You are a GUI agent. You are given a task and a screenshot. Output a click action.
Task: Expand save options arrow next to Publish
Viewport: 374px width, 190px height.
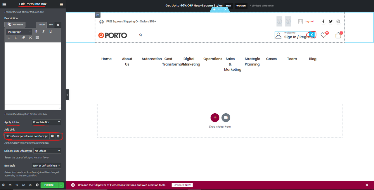(x=61, y=185)
